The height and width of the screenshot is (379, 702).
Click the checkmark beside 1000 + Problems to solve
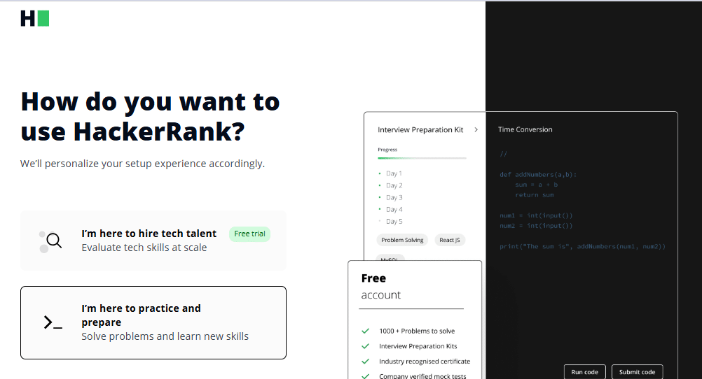(x=365, y=331)
